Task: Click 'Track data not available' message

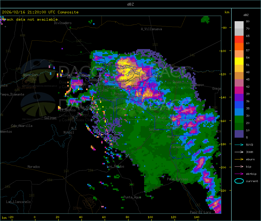Action: pyautogui.click(x=30, y=19)
